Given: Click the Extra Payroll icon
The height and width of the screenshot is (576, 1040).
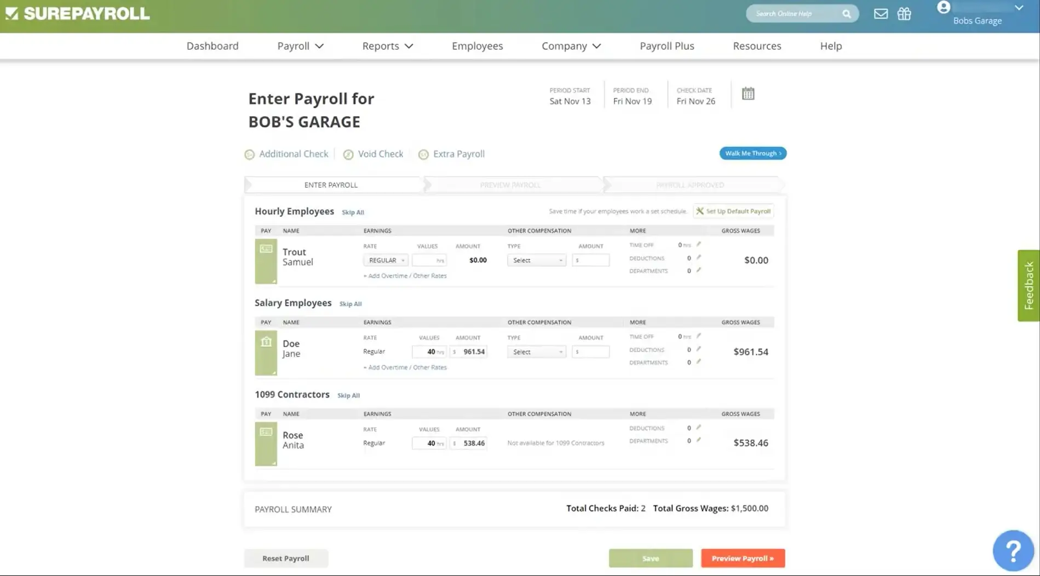Looking at the screenshot, I should pyautogui.click(x=423, y=154).
